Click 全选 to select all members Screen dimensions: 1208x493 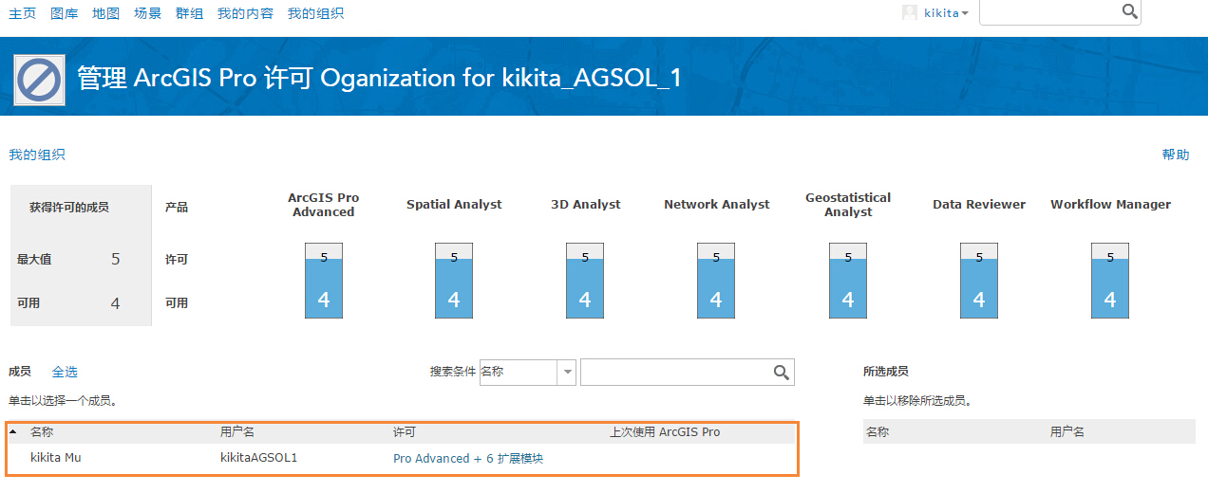(x=65, y=372)
